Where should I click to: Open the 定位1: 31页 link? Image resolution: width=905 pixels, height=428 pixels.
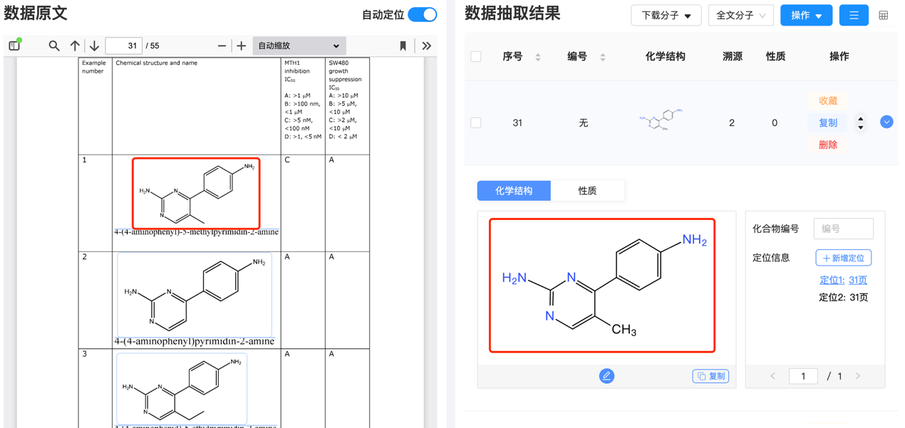[843, 280]
